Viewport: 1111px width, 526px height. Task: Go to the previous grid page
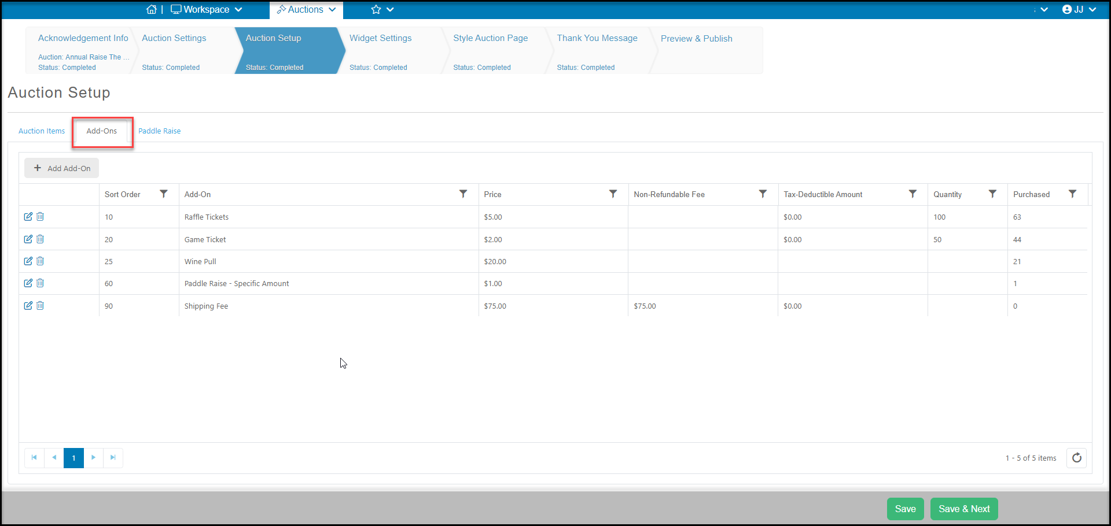pyautogui.click(x=54, y=458)
